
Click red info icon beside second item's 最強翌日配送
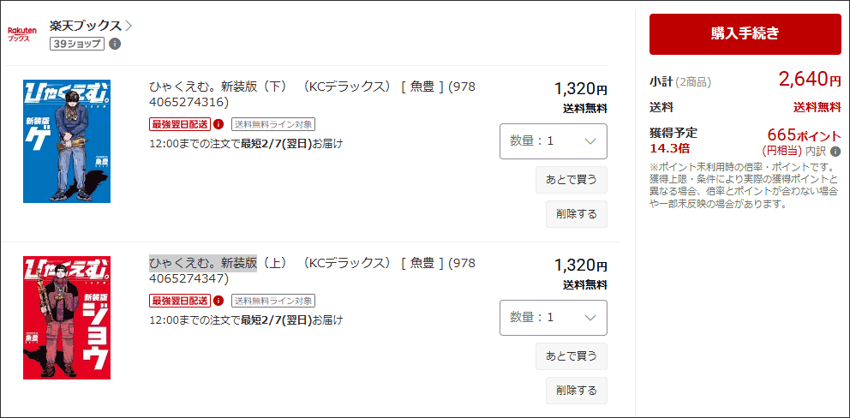click(x=218, y=301)
